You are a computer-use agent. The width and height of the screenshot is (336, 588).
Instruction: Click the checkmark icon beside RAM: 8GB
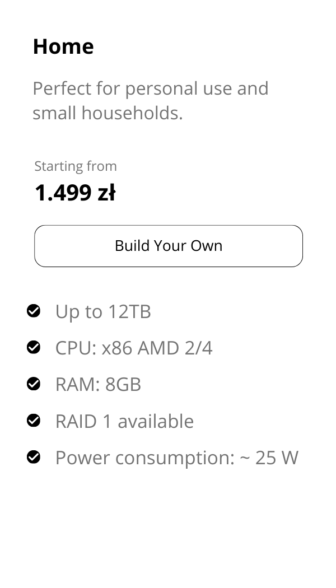pos(34,384)
